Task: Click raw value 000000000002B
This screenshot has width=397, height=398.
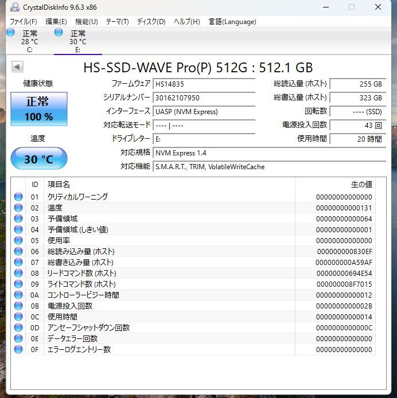Action: (x=344, y=306)
